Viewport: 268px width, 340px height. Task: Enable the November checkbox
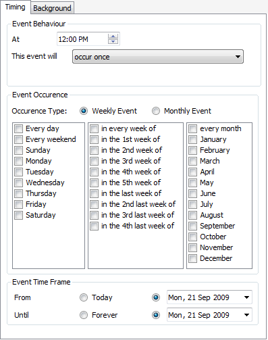pyautogui.click(x=193, y=248)
